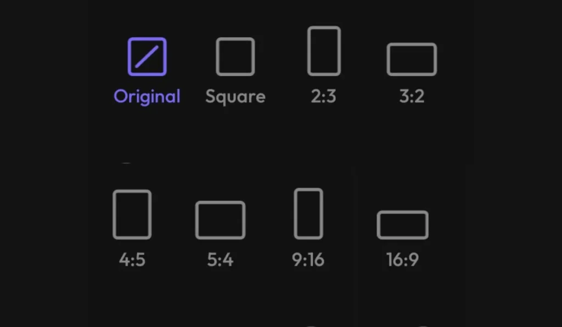This screenshot has height=327, width=562.
Task: Click the 9:16 ratio label
Action: click(x=308, y=260)
